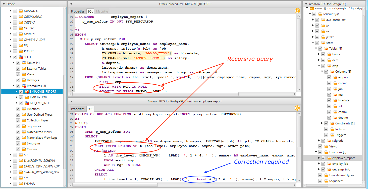Screen dimensions: 368x189
Task: Click horizontal scrollbar of PostgreSQL function SQL
Action: pyautogui.click(x=115, y=185)
